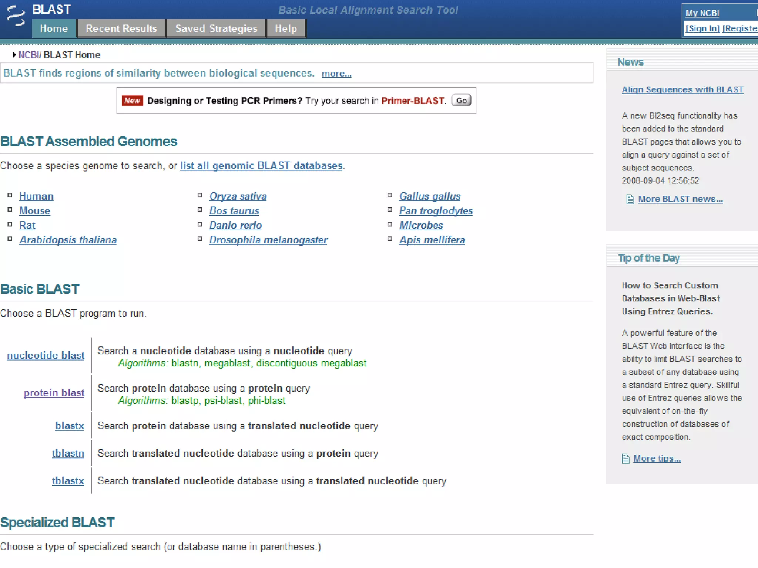
Task: Switch to the Saved Strategies tab
Action: coord(216,29)
